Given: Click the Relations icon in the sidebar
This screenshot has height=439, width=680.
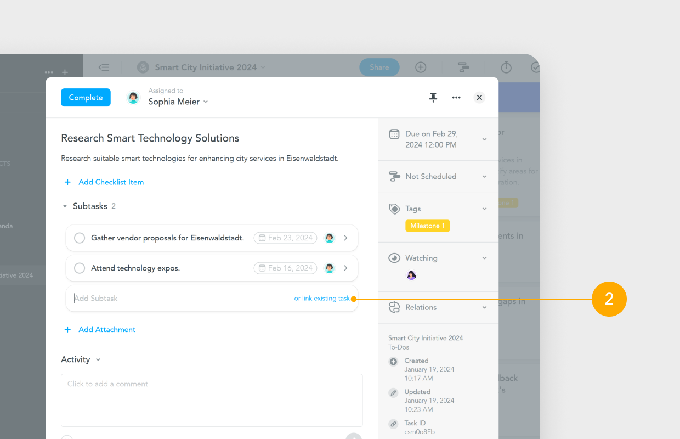Looking at the screenshot, I should 394,307.
